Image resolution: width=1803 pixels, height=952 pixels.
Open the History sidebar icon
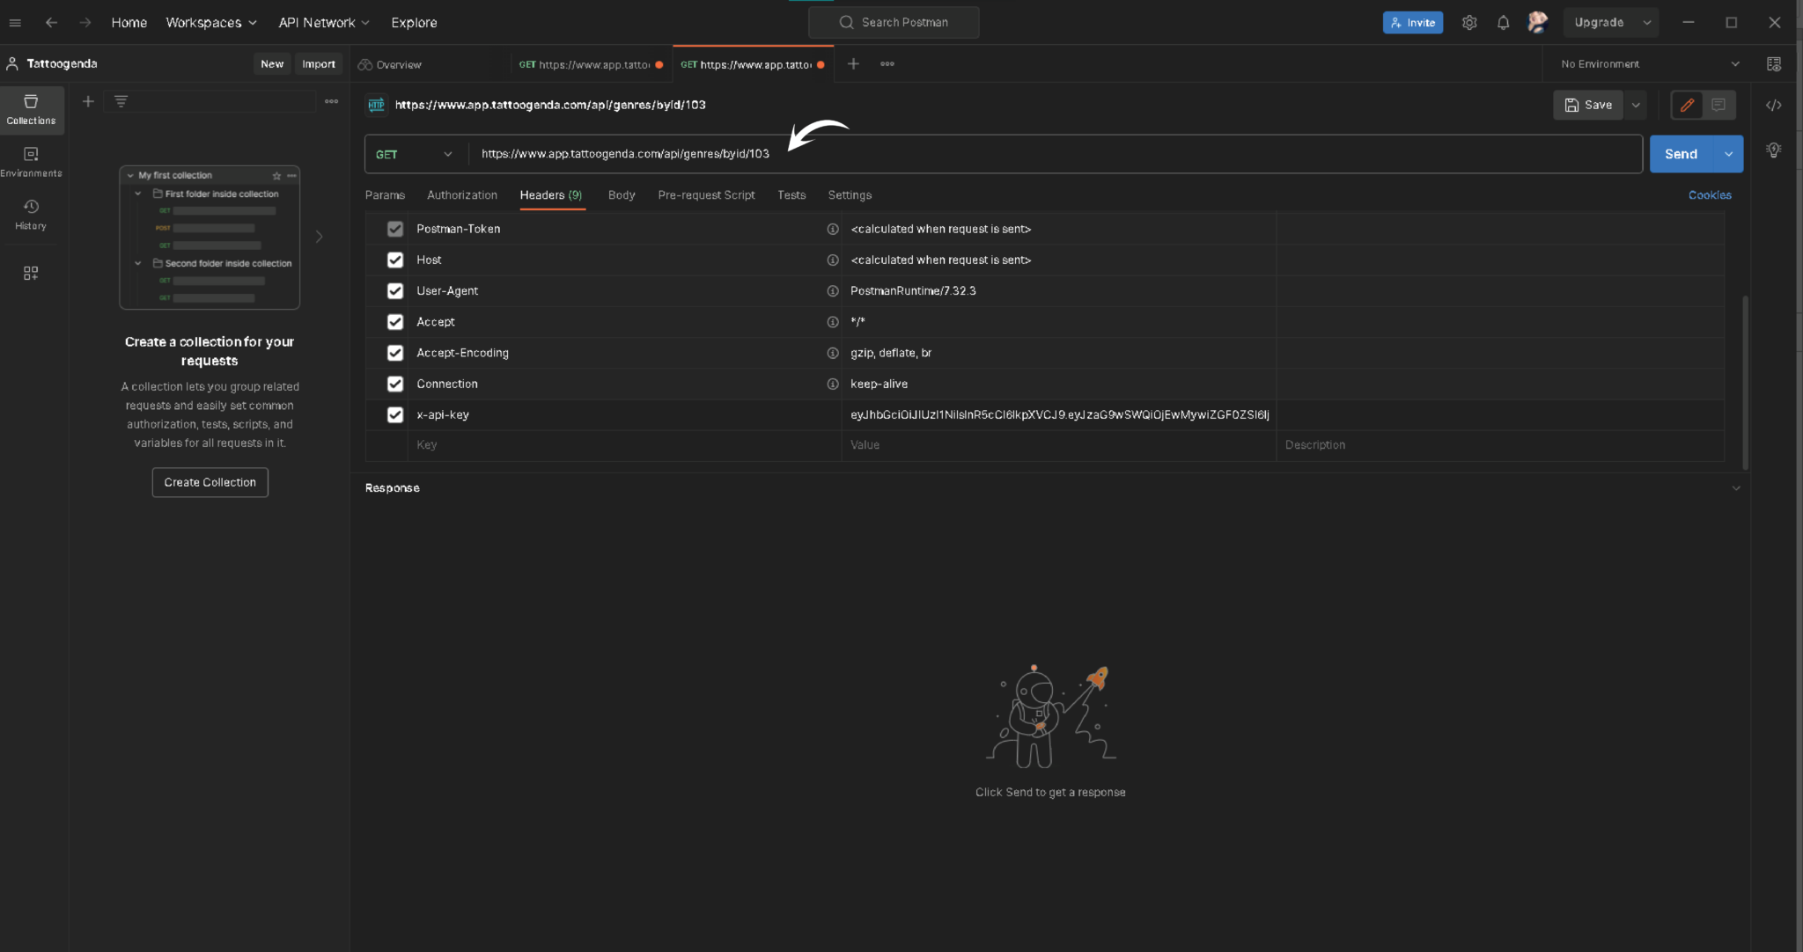(x=31, y=215)
